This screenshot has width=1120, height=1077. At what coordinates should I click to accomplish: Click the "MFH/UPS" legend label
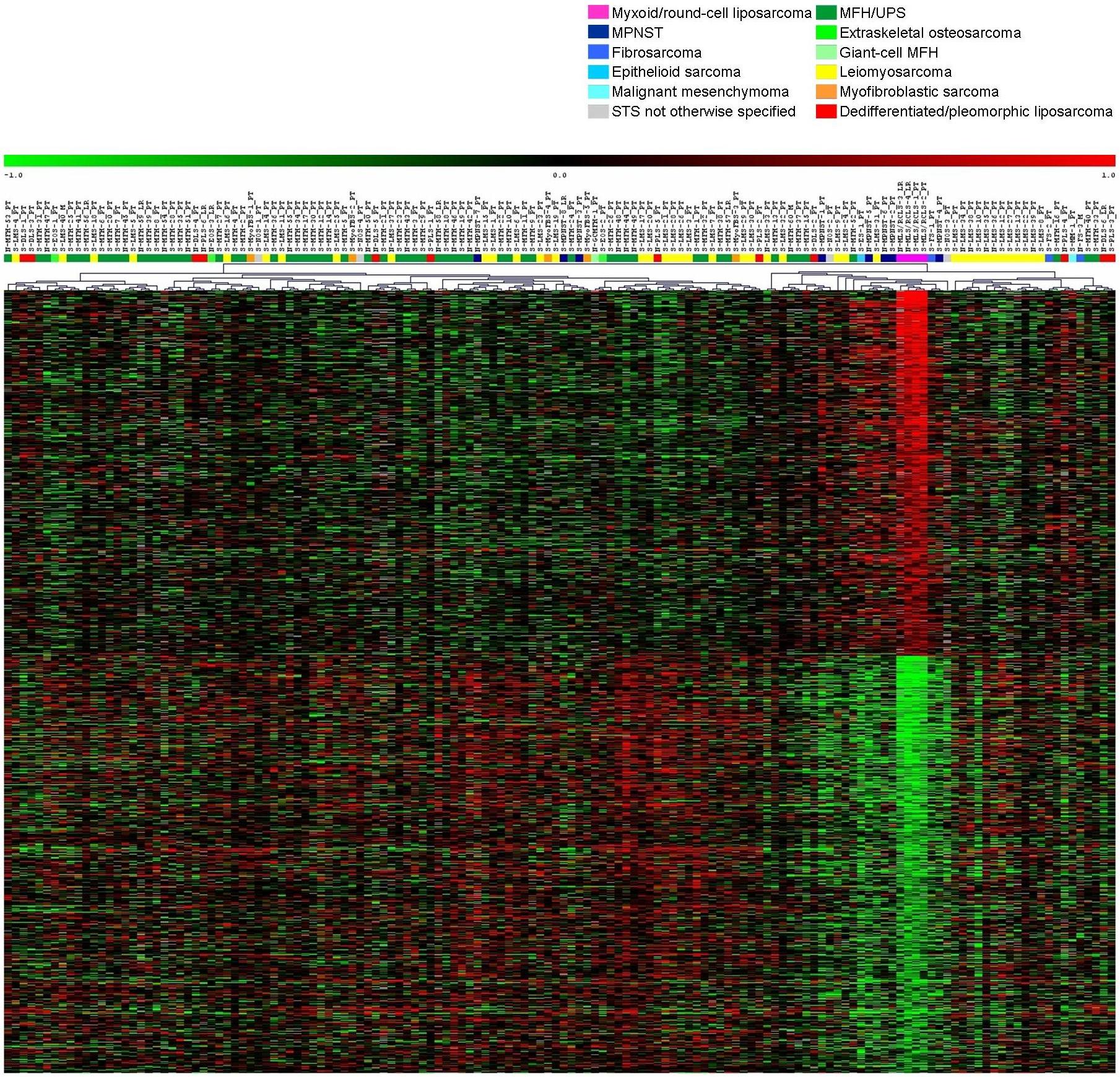tap(872, 13)
